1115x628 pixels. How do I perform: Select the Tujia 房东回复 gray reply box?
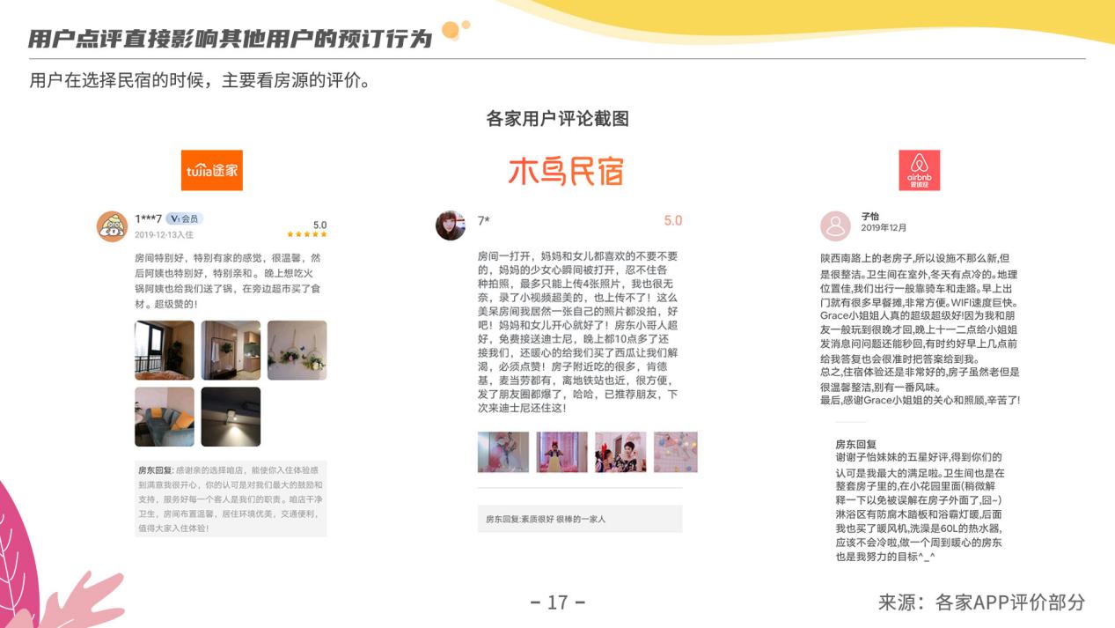[231, 499]
